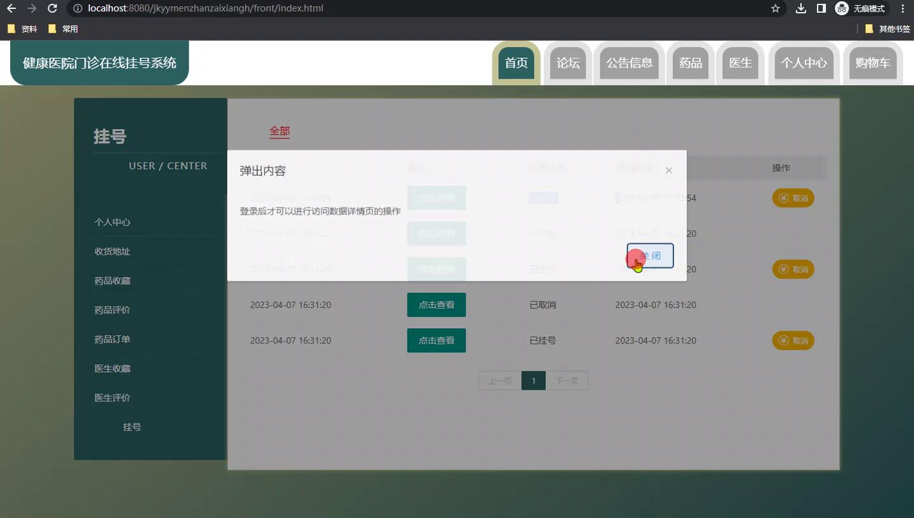Reload the page with refresh icon
The image size is (914, 518).
(53, 8)
